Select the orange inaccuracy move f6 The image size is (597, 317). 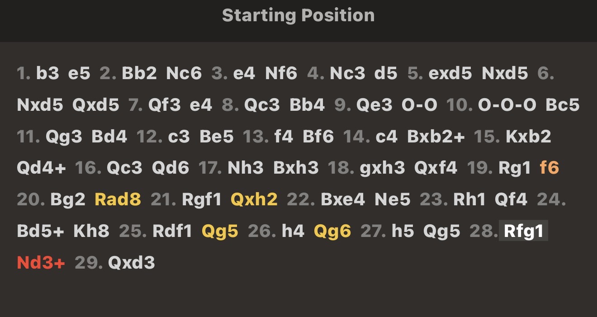pos(549,168)
